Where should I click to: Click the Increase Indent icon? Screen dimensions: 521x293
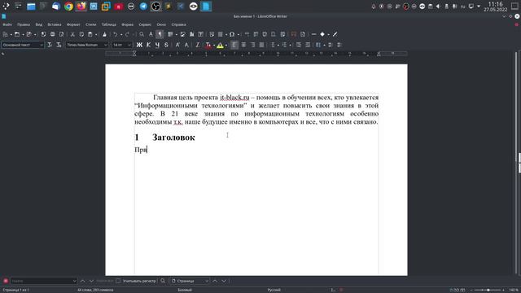pos(299,45)
